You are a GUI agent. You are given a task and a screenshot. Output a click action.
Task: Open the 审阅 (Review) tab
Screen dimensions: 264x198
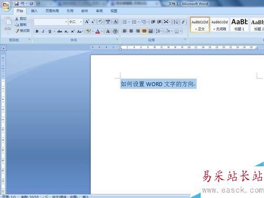click(99, 11)
